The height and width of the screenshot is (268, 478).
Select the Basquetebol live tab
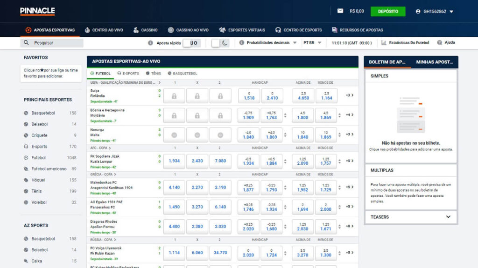coord(183,74)
